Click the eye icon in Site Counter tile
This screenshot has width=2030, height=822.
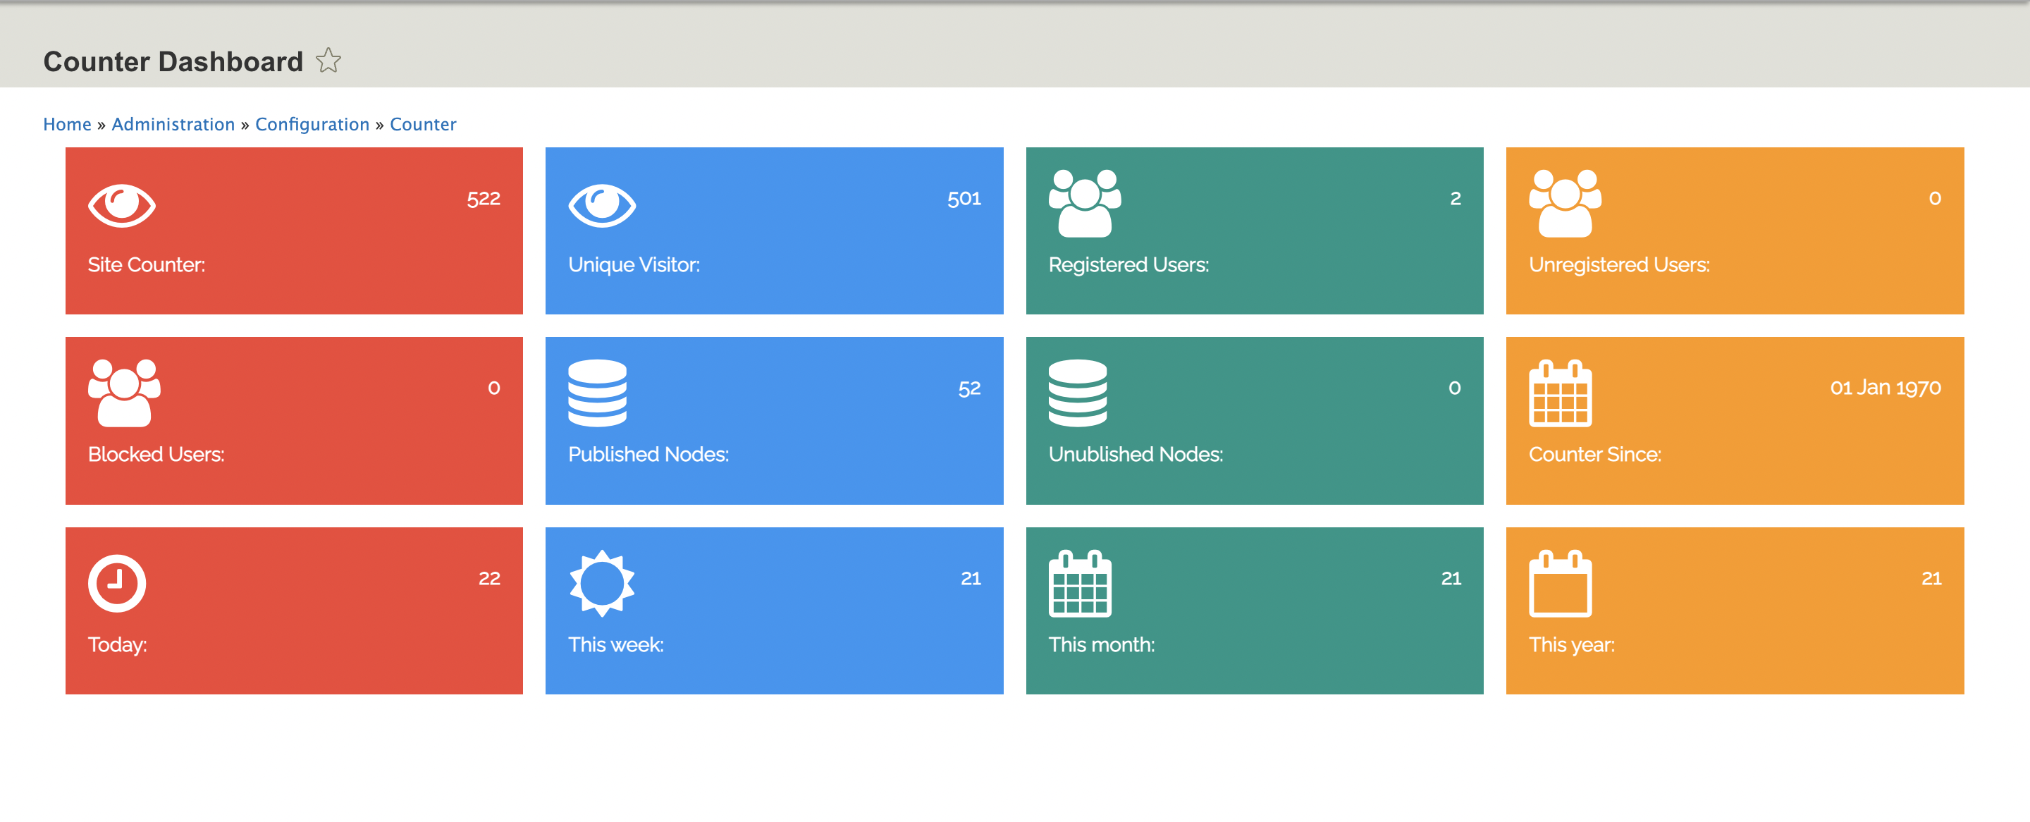point(121,205)
